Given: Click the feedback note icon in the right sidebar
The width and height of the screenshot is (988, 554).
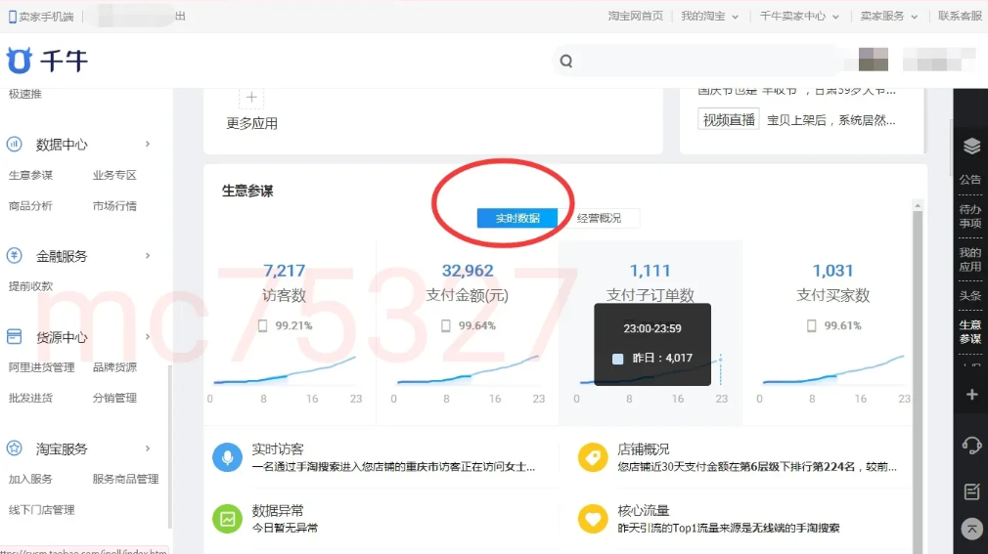Looking at the screenshot, I should coord(971,491).
